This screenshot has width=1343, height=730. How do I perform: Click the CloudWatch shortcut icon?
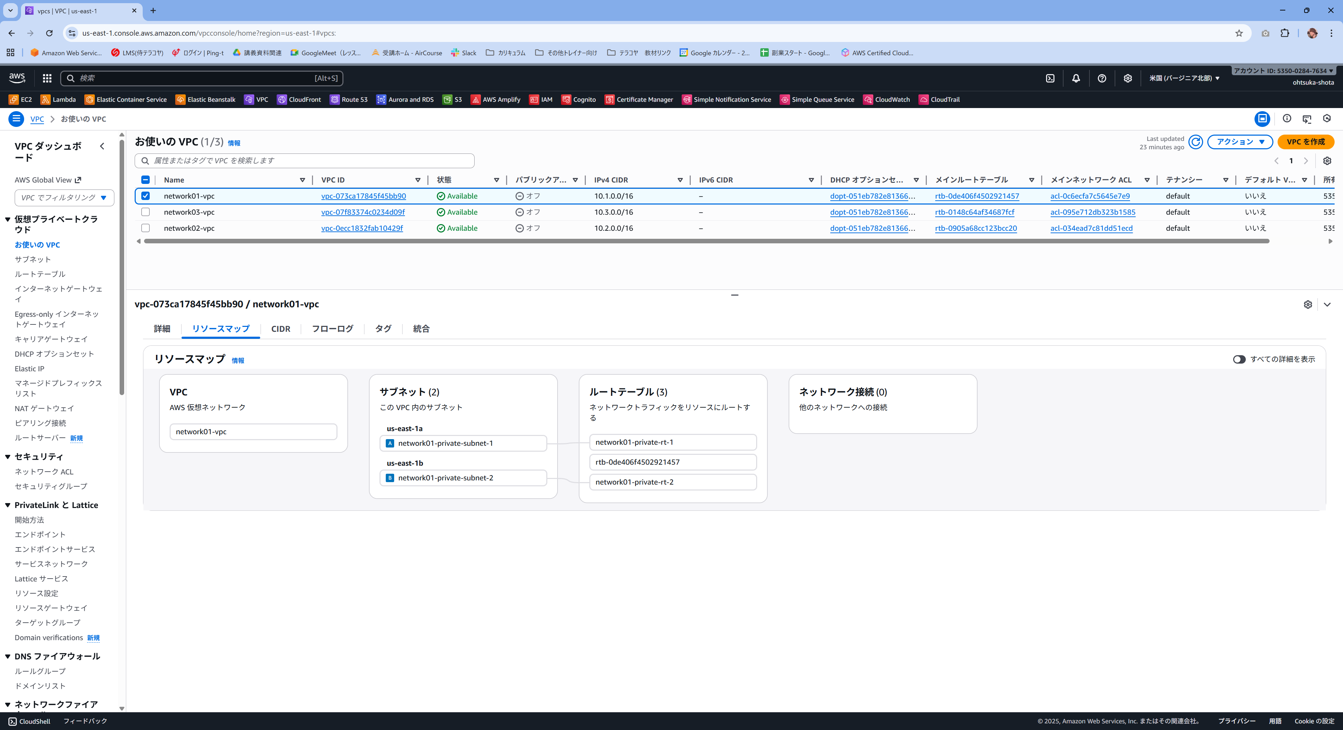[868, 100]
